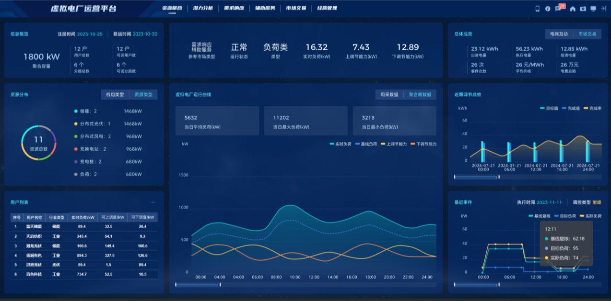Click the monitor display icon
Screen dimensions: 611x301
(593, 9)
